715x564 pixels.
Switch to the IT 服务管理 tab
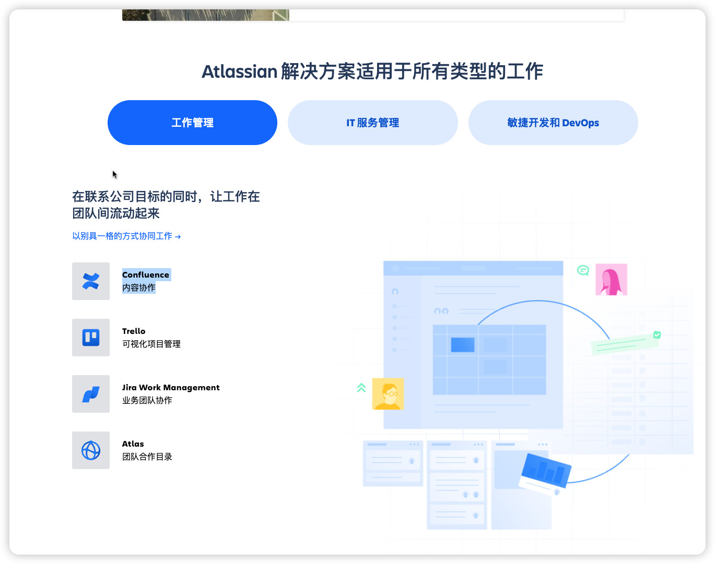coord(373,123)
